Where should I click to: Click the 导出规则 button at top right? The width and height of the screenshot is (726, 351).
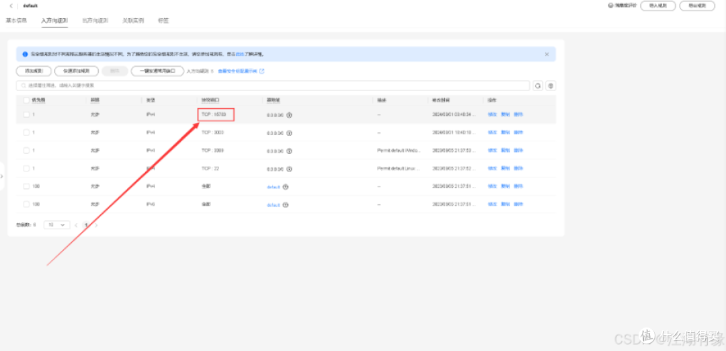[697, 5]
